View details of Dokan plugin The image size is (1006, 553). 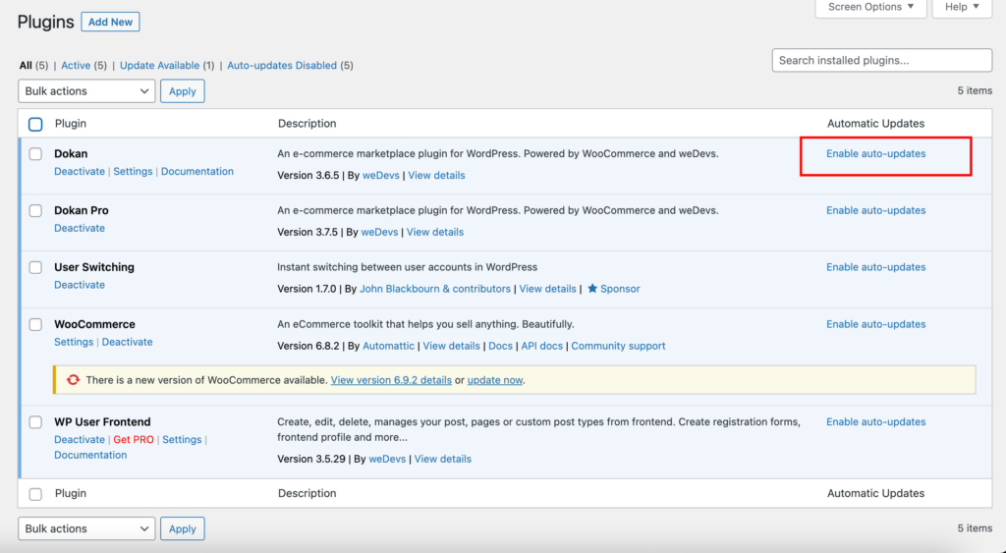[436, 175]
